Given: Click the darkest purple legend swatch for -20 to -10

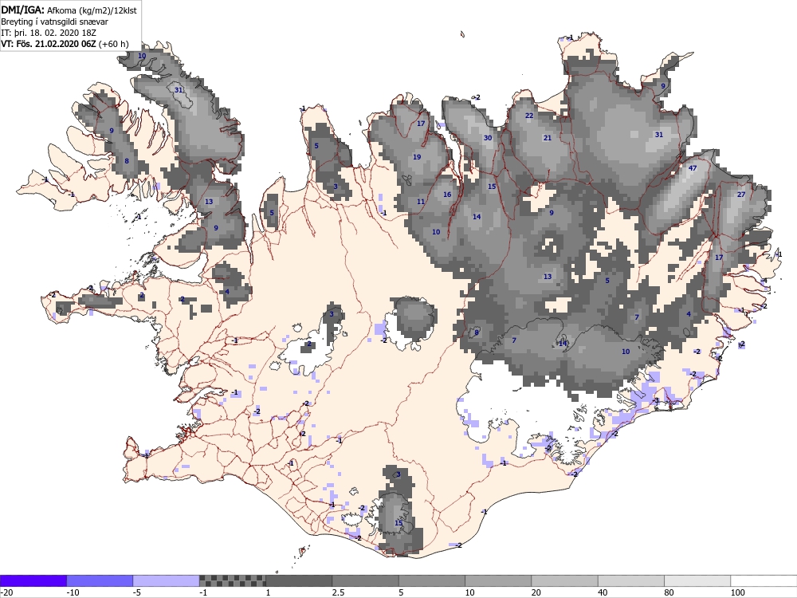Looking at the screenshot, I should [33, 580].
